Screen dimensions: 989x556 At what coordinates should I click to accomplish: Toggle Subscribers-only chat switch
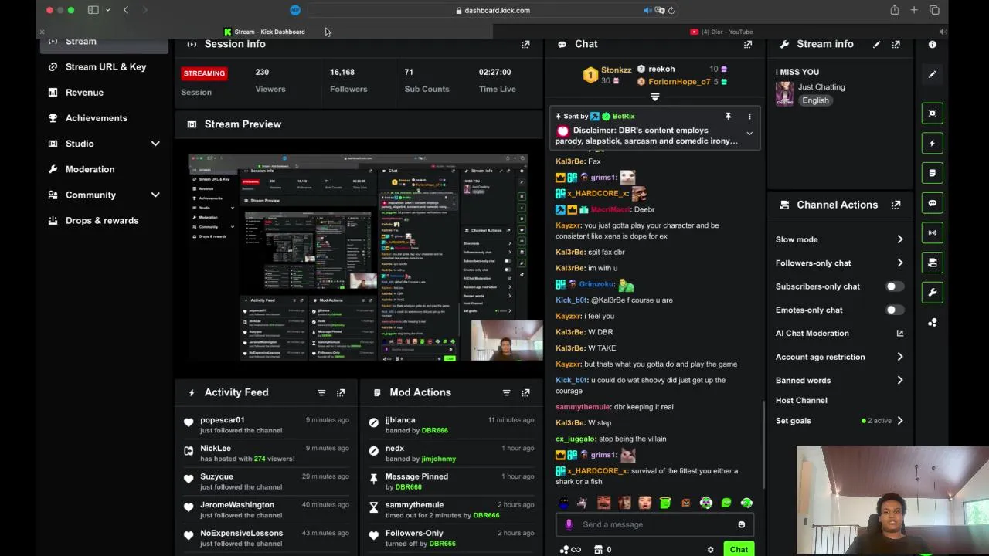[894, 286]
